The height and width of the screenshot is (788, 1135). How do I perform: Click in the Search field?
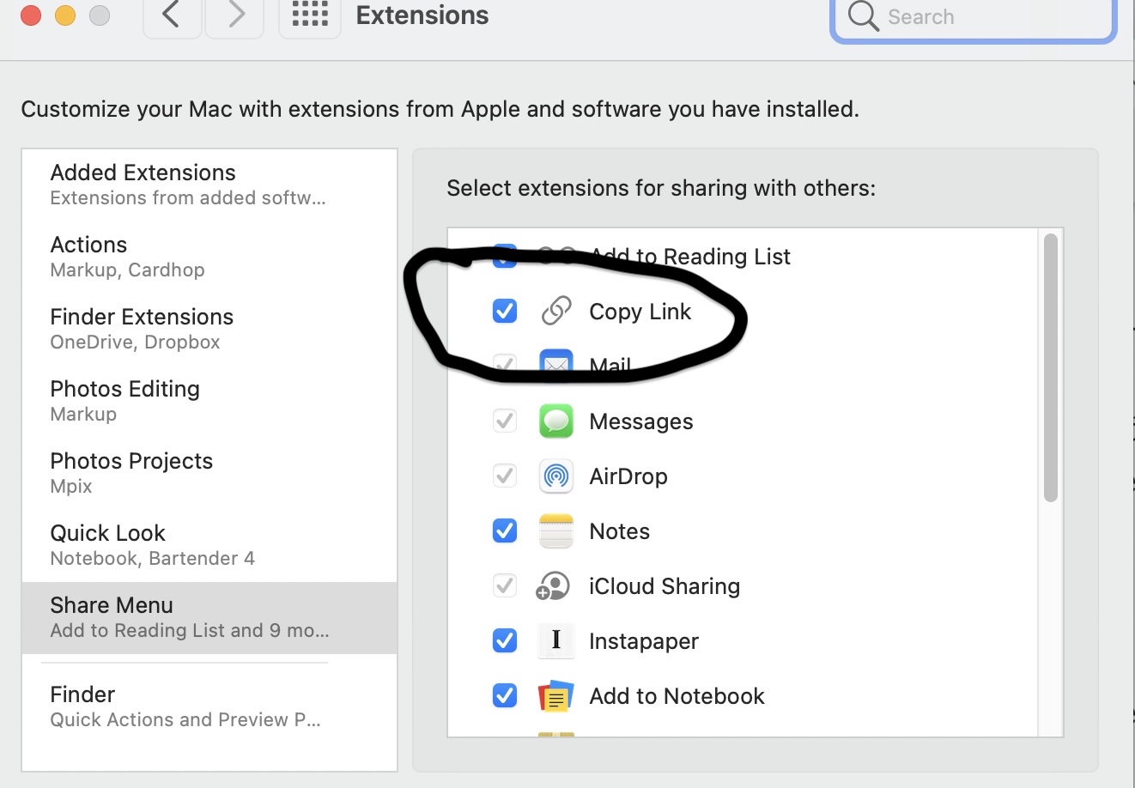[974, 17]
